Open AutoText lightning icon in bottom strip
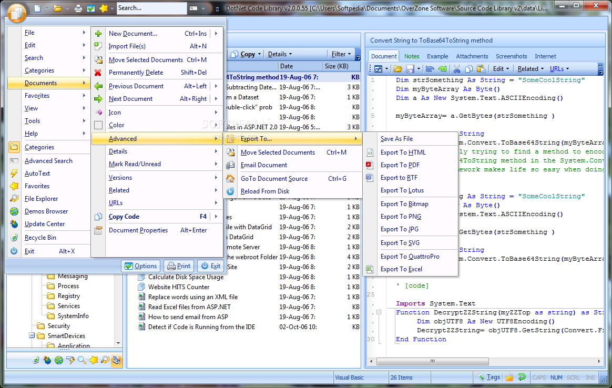 tap(70, 360)
